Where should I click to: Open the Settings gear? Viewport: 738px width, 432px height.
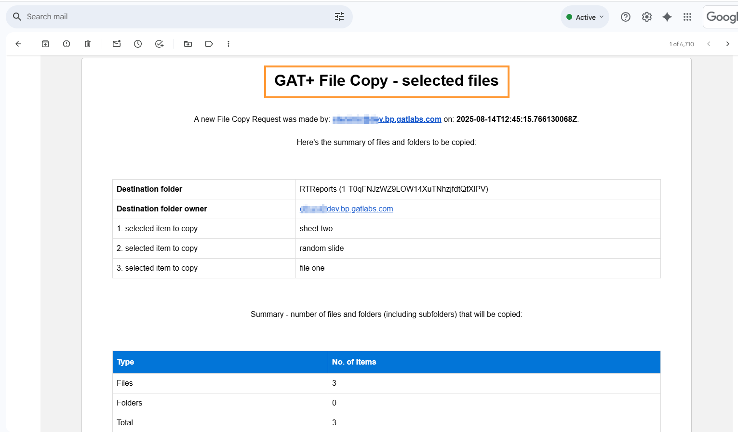(647, 17)
